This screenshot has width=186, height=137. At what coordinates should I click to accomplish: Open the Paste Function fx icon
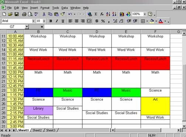click(102, 14)
